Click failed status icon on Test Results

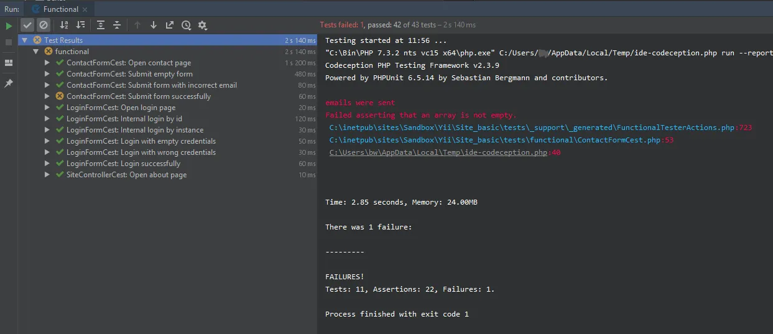tap(37, 40)
